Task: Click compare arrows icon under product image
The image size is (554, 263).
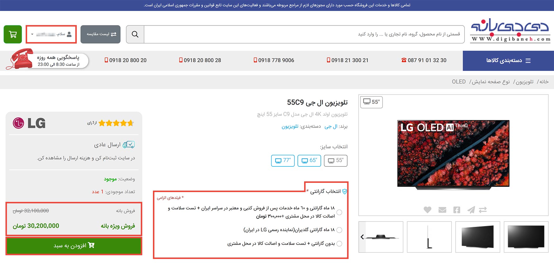Action: click(x=483, y=210)
